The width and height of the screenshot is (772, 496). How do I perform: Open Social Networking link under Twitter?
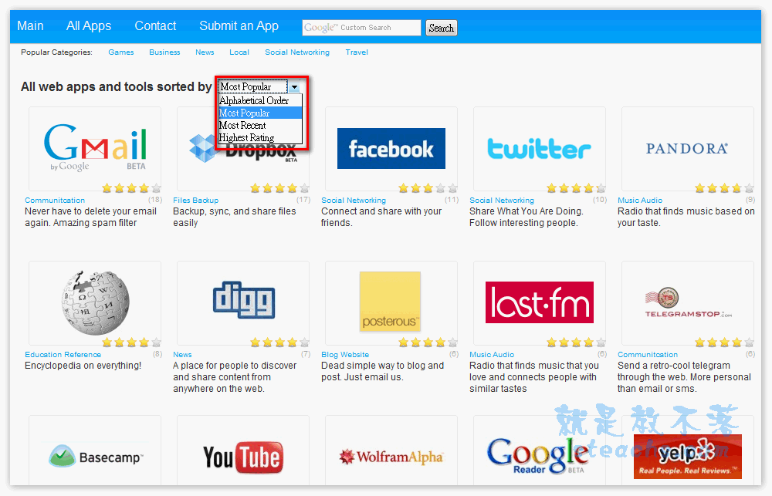[502, 201]
